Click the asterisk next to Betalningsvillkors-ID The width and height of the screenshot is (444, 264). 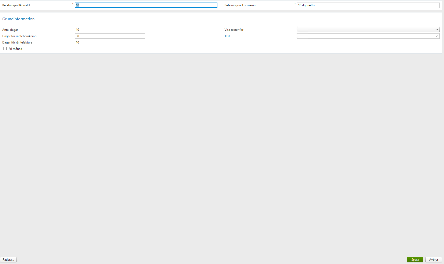(73, 4)
